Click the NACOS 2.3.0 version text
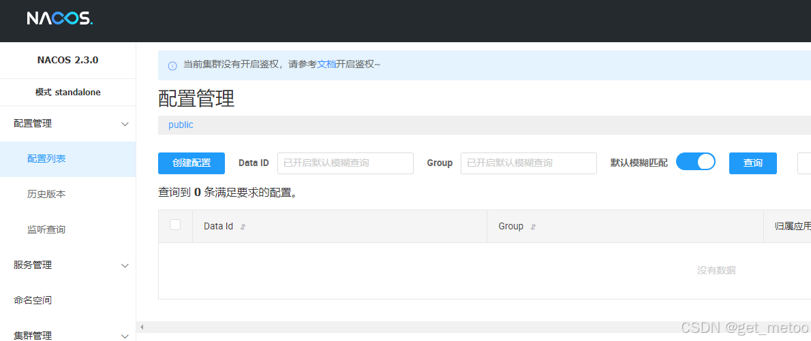The image size is (811, 341). 67,60
